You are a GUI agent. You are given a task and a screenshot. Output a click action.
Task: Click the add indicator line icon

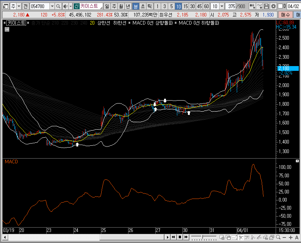260,6
